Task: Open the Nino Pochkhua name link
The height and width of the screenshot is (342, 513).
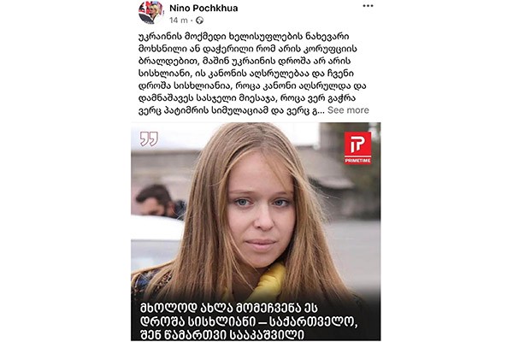Action: coord(203,9)
